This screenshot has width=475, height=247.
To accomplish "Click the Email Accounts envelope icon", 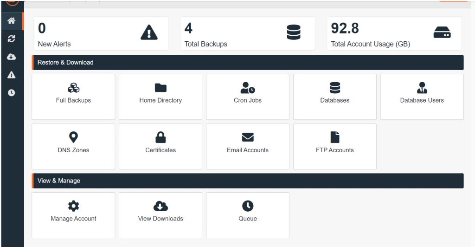I will pos(248,137).
